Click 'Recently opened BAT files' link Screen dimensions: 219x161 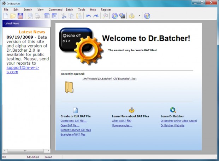[76, 130]
